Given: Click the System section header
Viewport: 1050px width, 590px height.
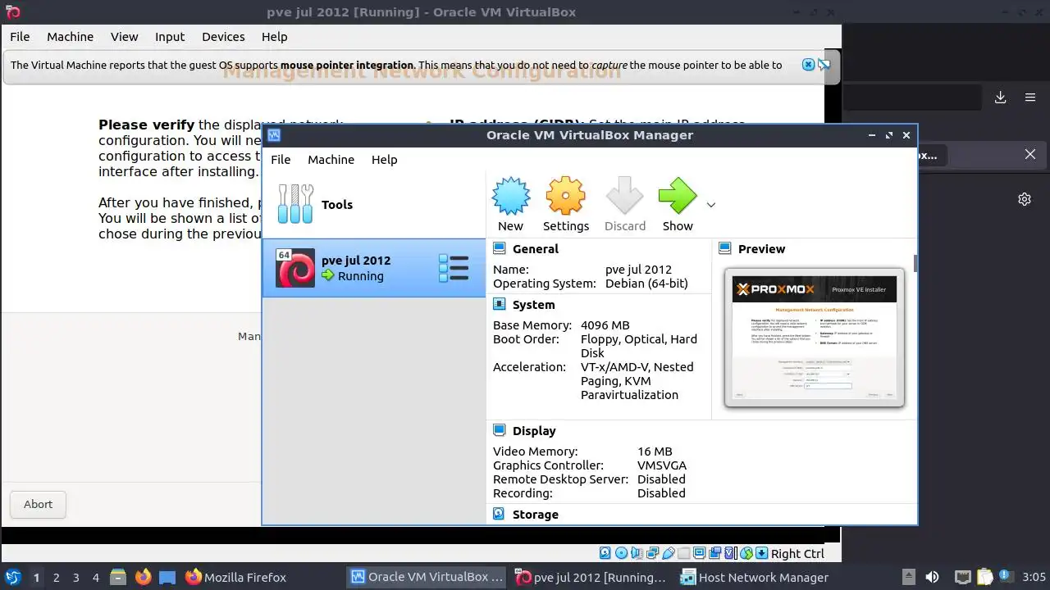Looking at the screenshot, I should coord(533,304).
